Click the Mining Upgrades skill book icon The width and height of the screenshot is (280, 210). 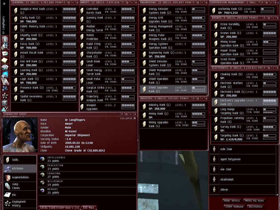pos(144,124)
